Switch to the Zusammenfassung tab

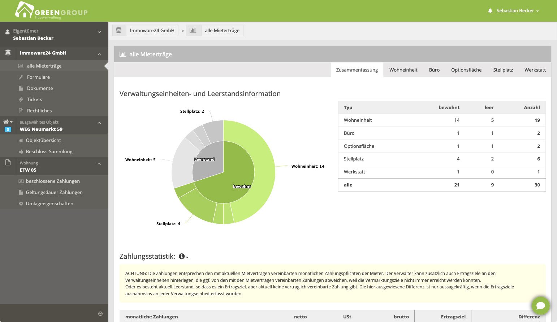[357, 70]
